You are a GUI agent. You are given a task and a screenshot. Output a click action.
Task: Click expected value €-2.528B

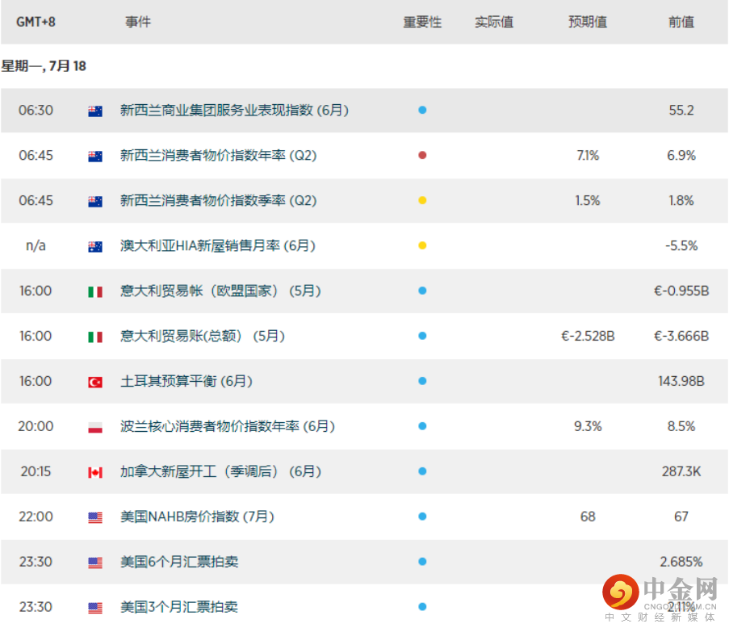click(588, 336)
